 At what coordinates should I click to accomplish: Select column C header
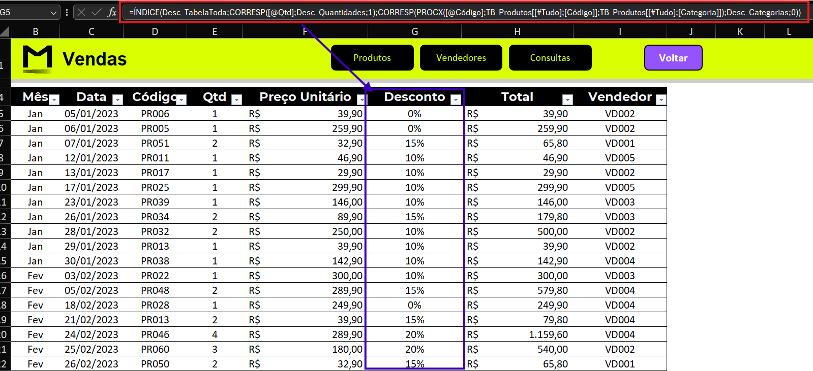(x=92, y=31)
